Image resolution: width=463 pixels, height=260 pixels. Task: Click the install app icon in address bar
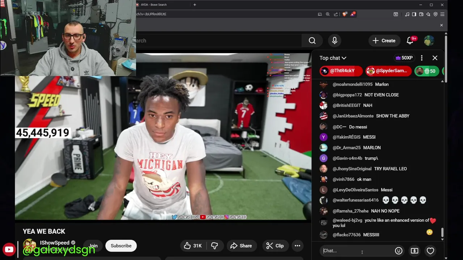pyautogui.click(x=320, y=14)
